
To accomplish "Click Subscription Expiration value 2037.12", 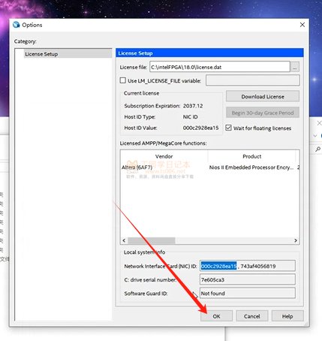I will [x=193, y=106].
